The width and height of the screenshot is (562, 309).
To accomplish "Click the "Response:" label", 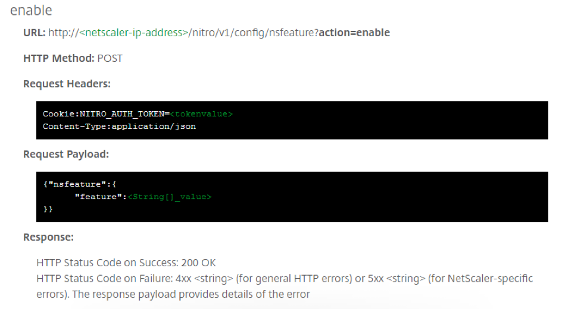I will click(x=48, y=237).
